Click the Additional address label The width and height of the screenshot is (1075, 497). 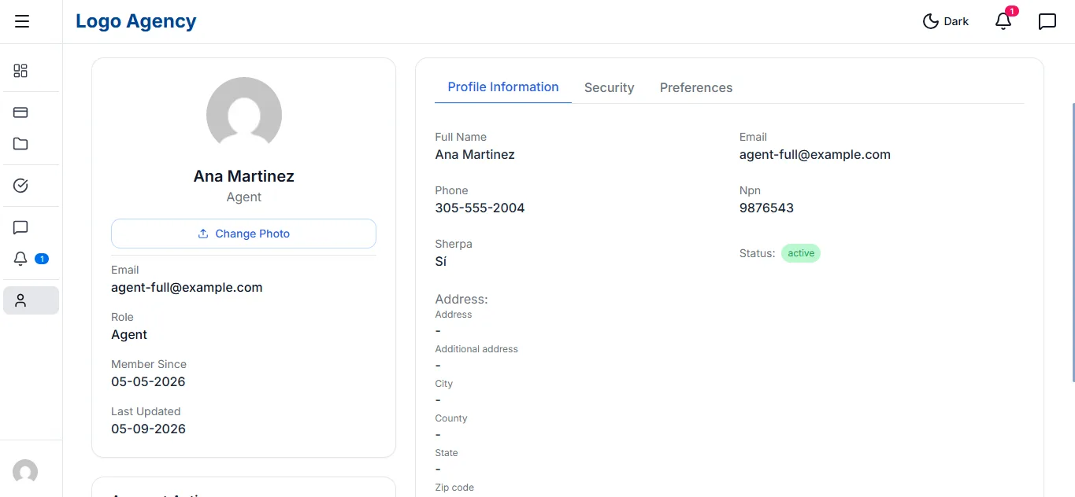[x=476, y=349]
